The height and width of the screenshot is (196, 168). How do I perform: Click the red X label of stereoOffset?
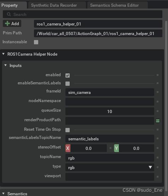pos(68,148)
